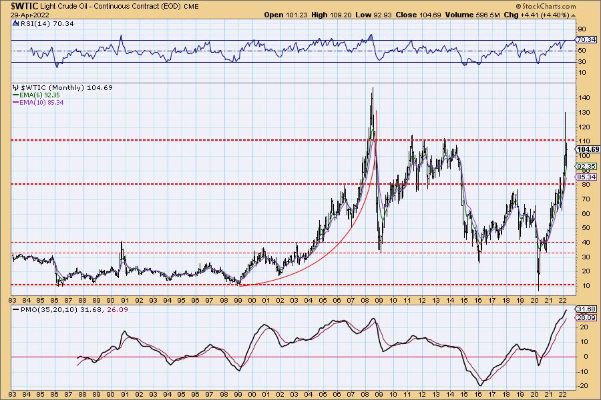Click year 16 on the price panel's time axis
Screen dimensions: 601x400
point(478,301)
